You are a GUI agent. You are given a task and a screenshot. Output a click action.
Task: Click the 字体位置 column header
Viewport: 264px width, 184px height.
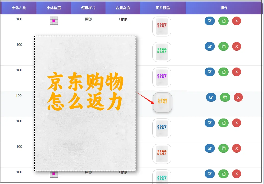(54, 8)
